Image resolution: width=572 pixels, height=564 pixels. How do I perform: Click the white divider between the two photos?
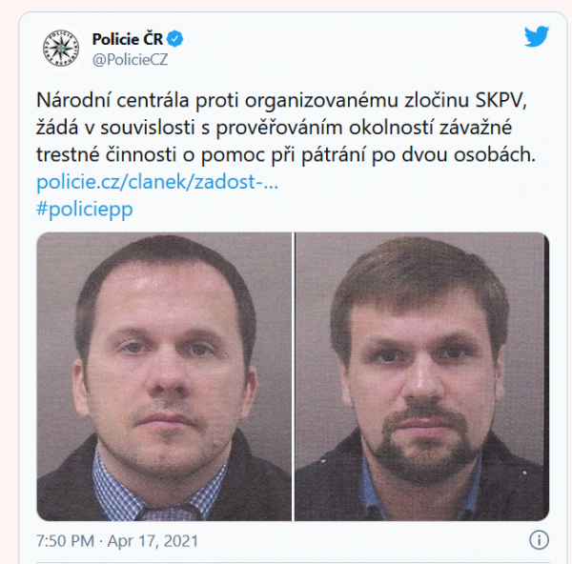coord(294,376)
